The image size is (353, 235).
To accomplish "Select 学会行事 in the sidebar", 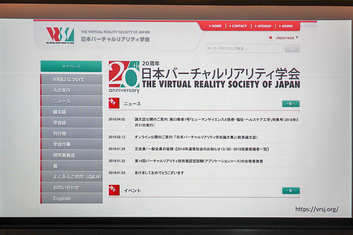I will (71, 144).
